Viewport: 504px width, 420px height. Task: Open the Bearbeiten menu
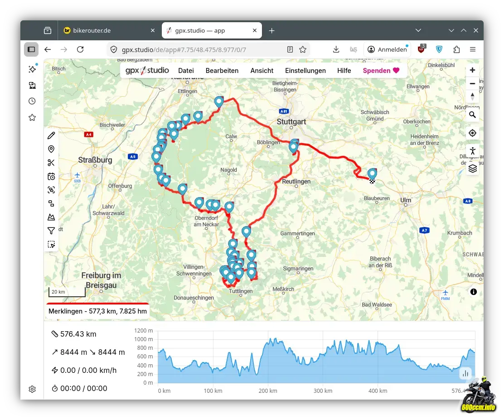pos(222,71)
